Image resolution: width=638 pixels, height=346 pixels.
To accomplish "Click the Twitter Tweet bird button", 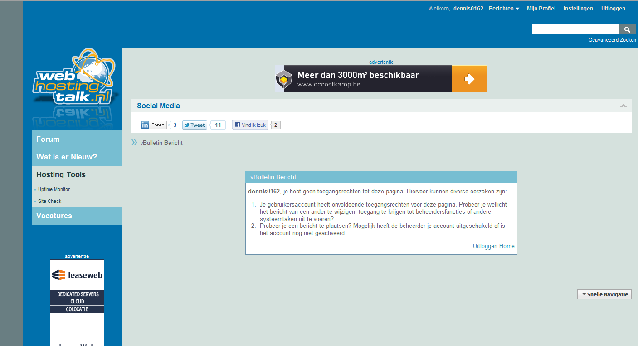I will (x=195, y=125).
